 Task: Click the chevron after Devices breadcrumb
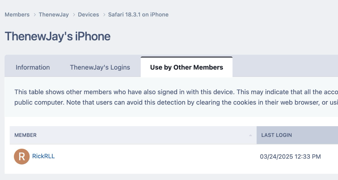(104, 15)
